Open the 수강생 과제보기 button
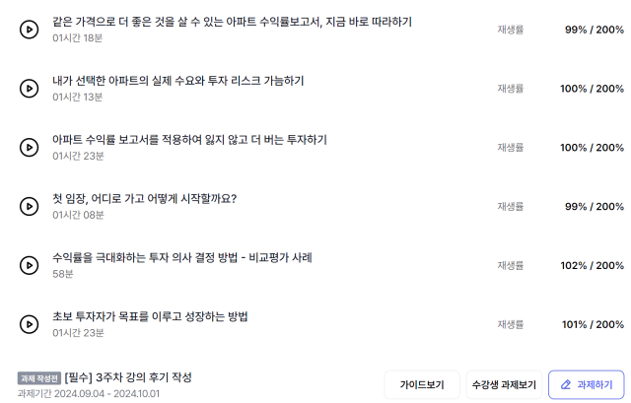This screenshot has width=631, height=403. pyautogui.click(x=504, y=385)
